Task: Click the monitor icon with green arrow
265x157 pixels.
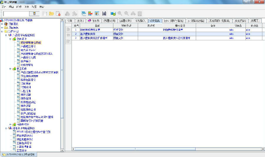Action: pyautogui.click(x=113, y=14)
